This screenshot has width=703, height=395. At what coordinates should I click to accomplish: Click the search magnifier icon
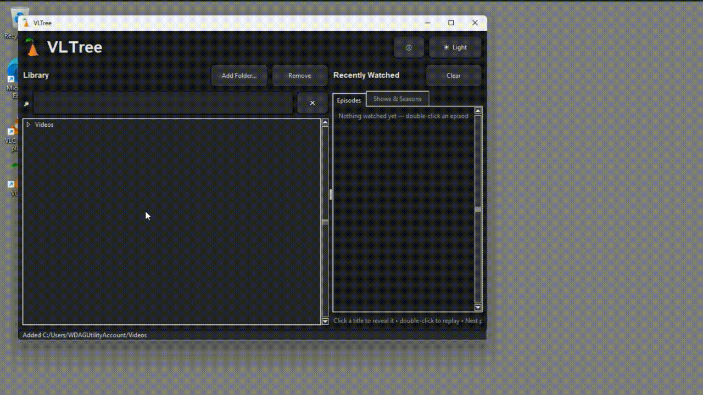click(x=26, y=104)
